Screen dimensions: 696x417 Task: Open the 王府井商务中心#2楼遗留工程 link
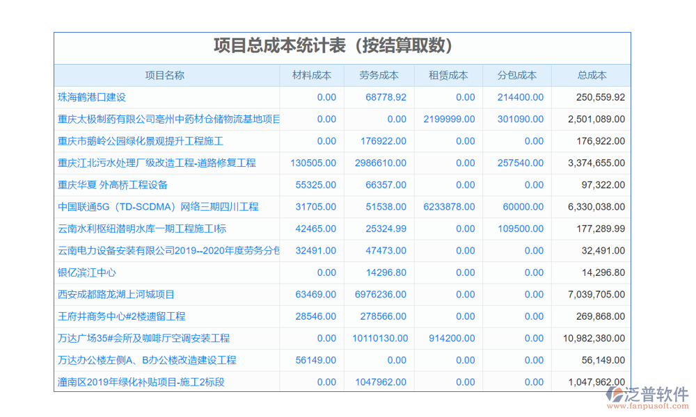122,317
